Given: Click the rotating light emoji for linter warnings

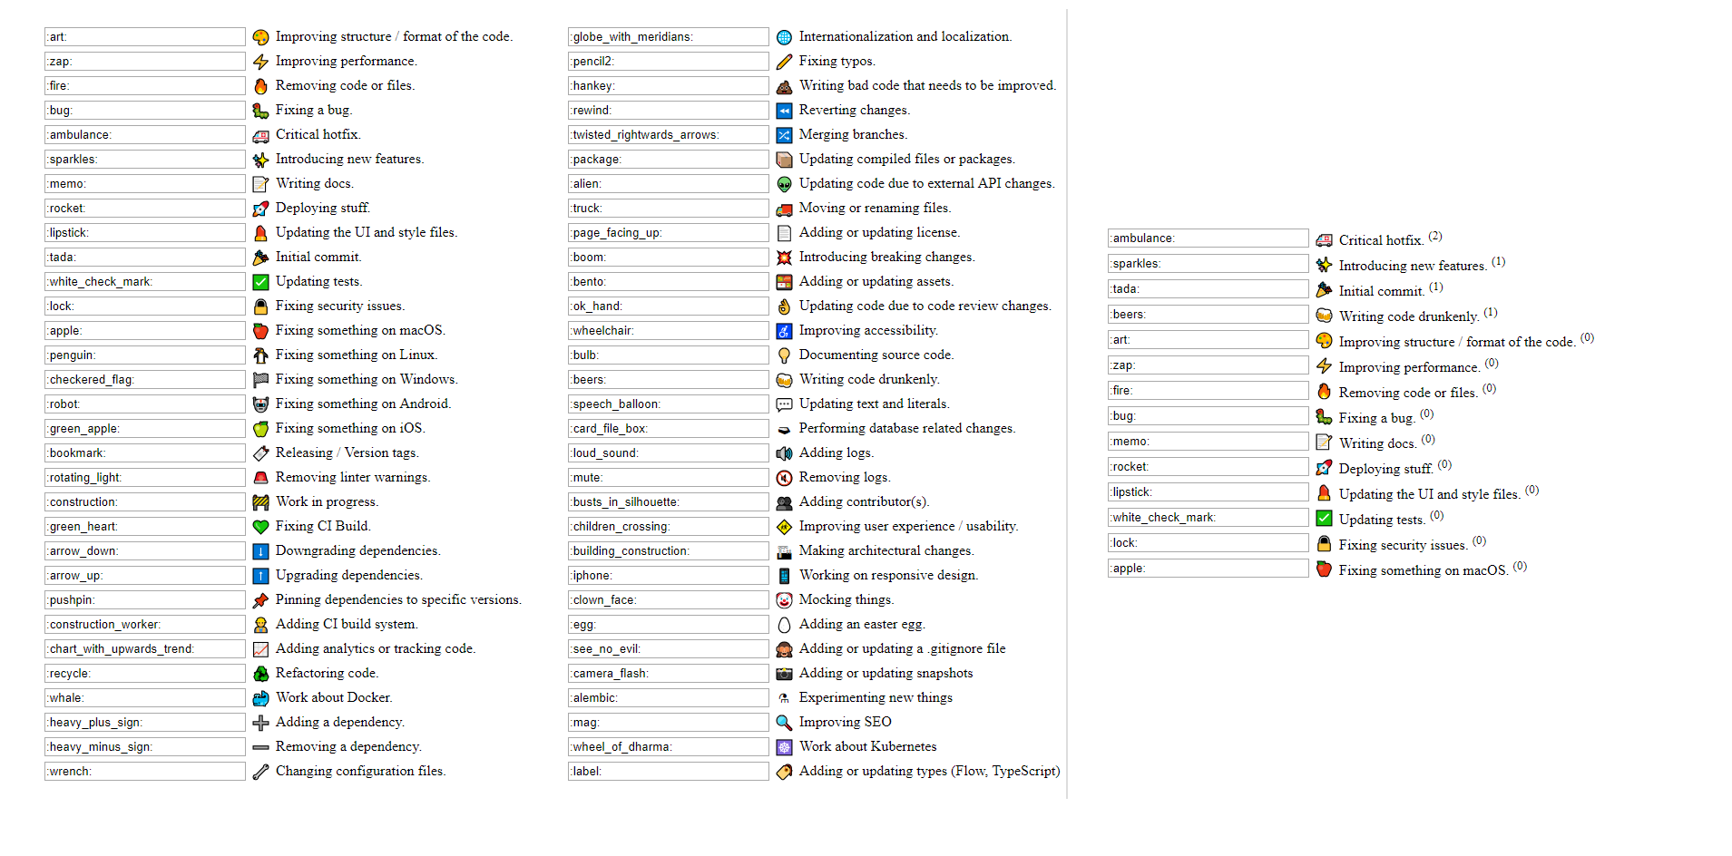Looking at the screenshot, I should [260, 478].
